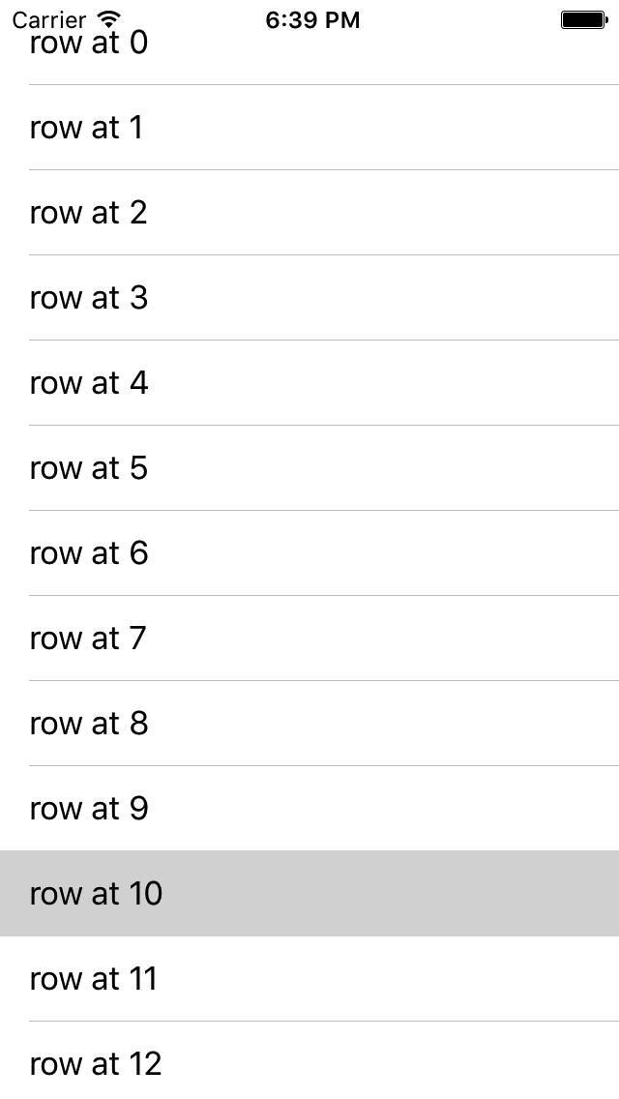Tap the 6:39 PM clock
This screenshot has height=1099, width=619.
click(x=312, y=20)
